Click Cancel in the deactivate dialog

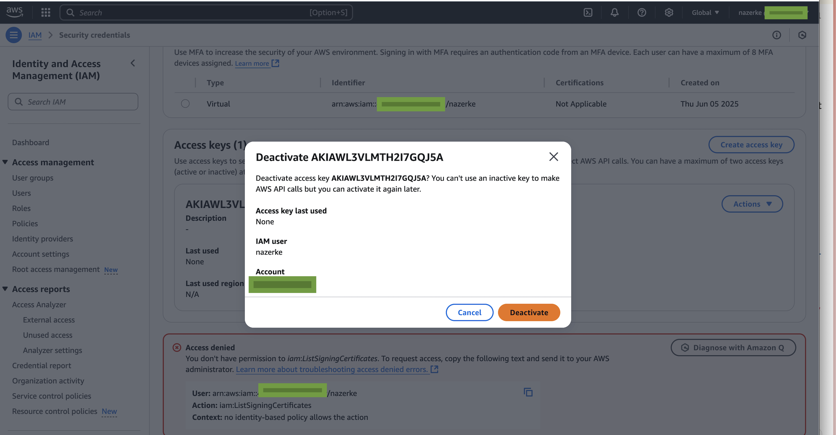click(469, 312)
